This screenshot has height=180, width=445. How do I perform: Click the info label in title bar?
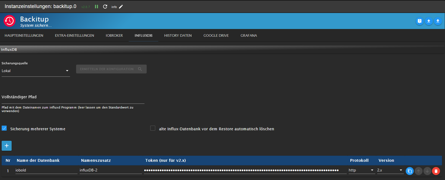114,7
